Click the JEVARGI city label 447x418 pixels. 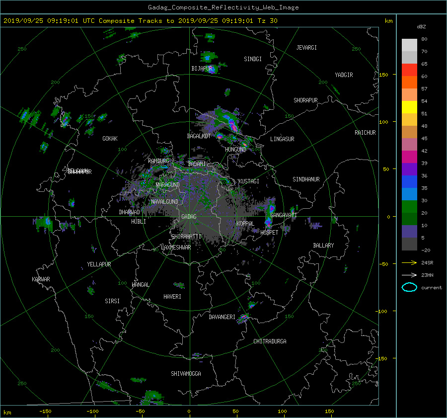[x=306, y=48]
